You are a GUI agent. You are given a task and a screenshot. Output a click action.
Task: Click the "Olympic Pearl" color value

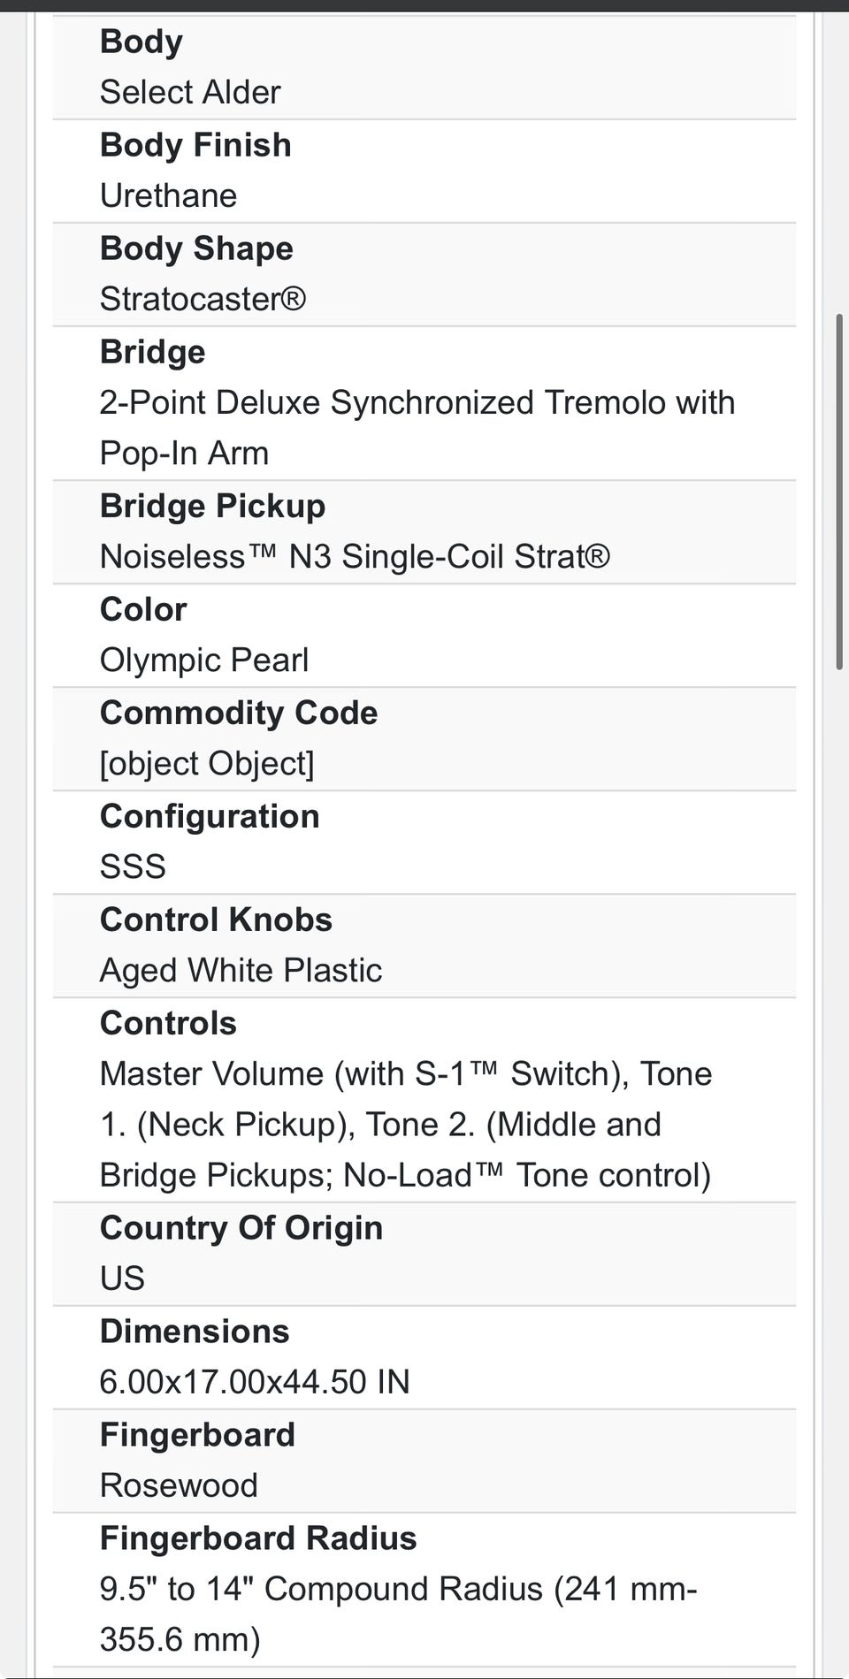coord(204,660)
